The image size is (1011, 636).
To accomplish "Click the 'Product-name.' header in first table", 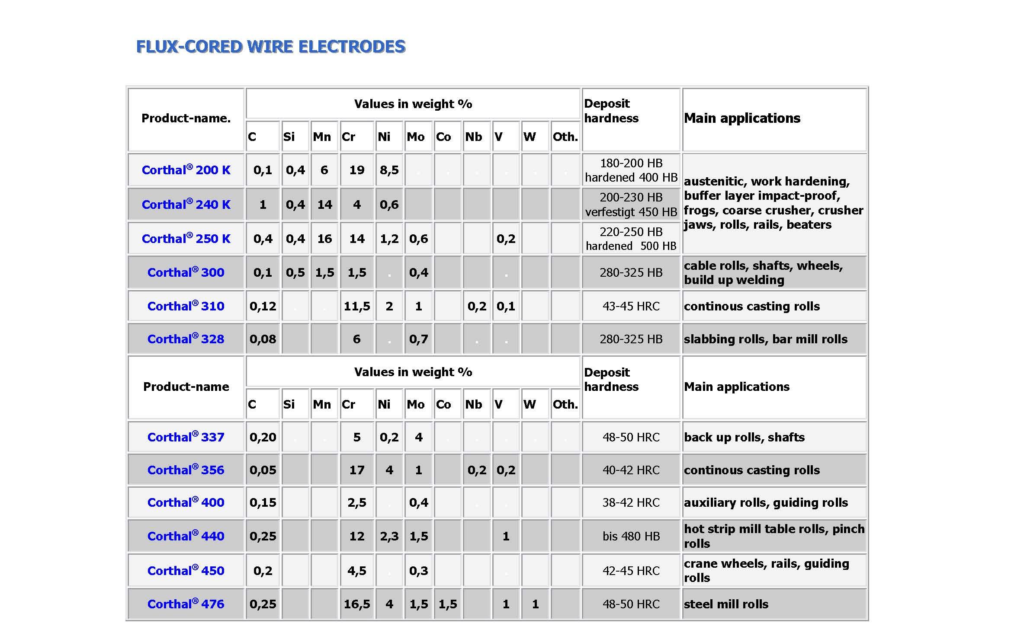I will [x=186, y=118].
